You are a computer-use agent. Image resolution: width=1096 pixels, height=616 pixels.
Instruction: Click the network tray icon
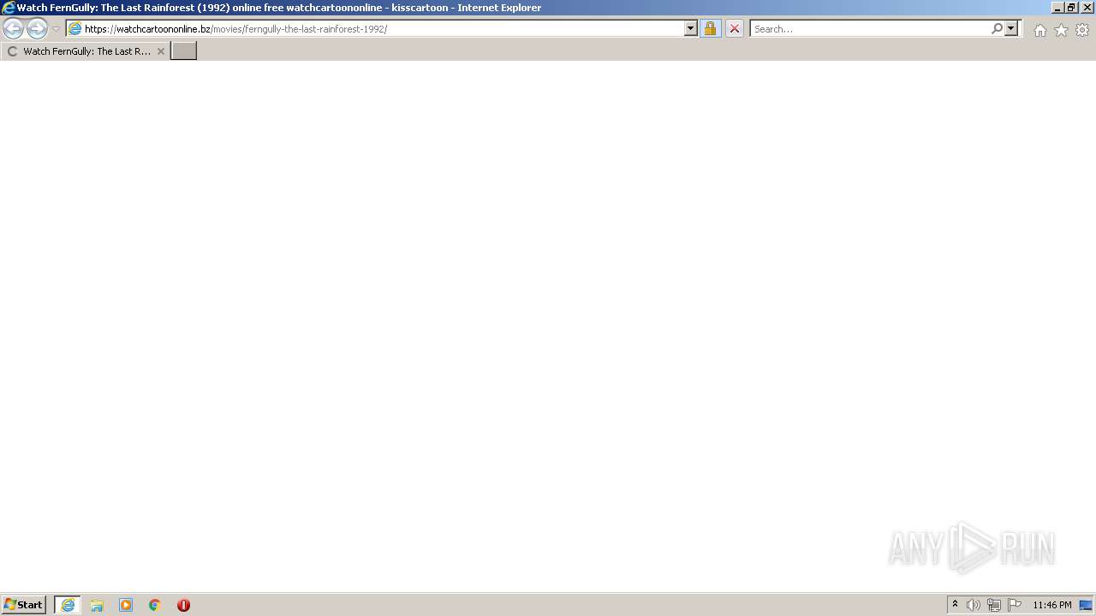point(994,605)
